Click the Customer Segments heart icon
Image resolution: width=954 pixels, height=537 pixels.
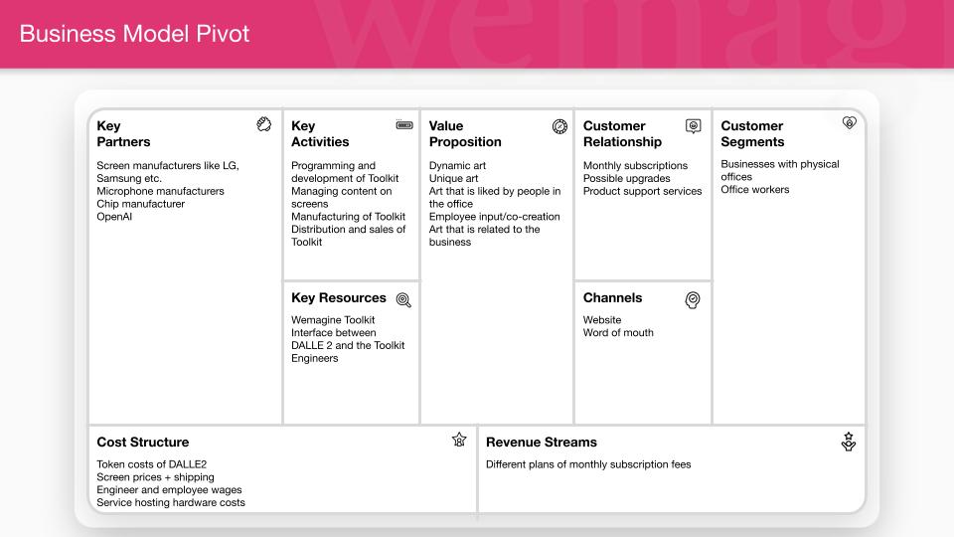[x=850, y=123]
